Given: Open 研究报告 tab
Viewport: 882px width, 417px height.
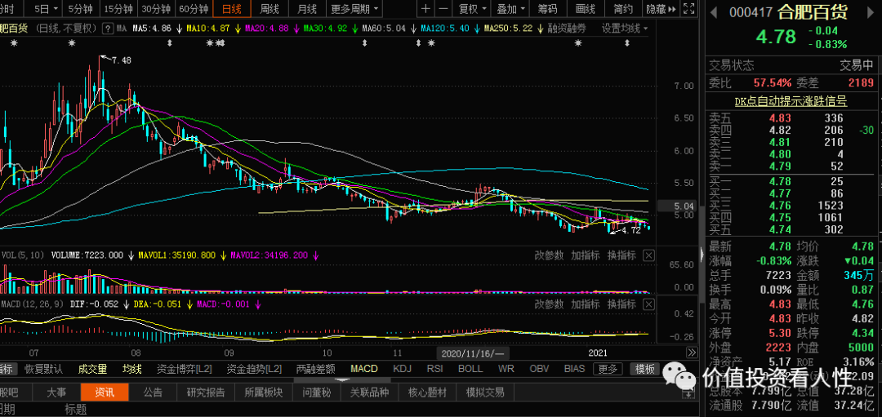Looking at the screenshot, I should (x=206, y=393).
